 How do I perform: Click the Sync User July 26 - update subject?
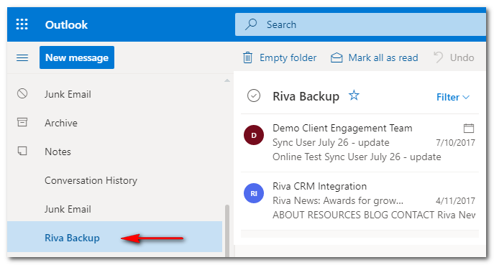point(331,143)
